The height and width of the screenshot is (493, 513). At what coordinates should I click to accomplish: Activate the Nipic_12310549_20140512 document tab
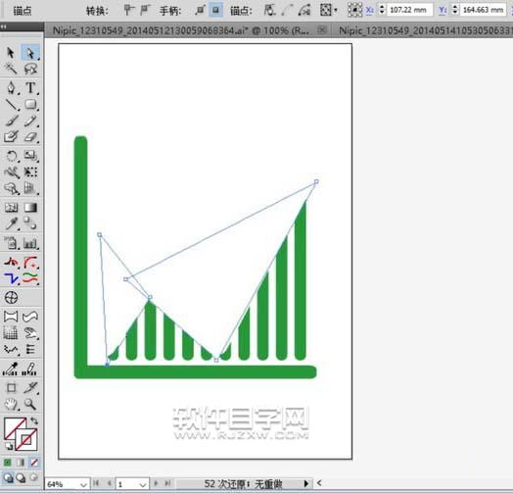pos(181,30)
